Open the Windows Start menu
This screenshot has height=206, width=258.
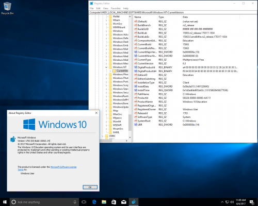[x=5, y=202]
